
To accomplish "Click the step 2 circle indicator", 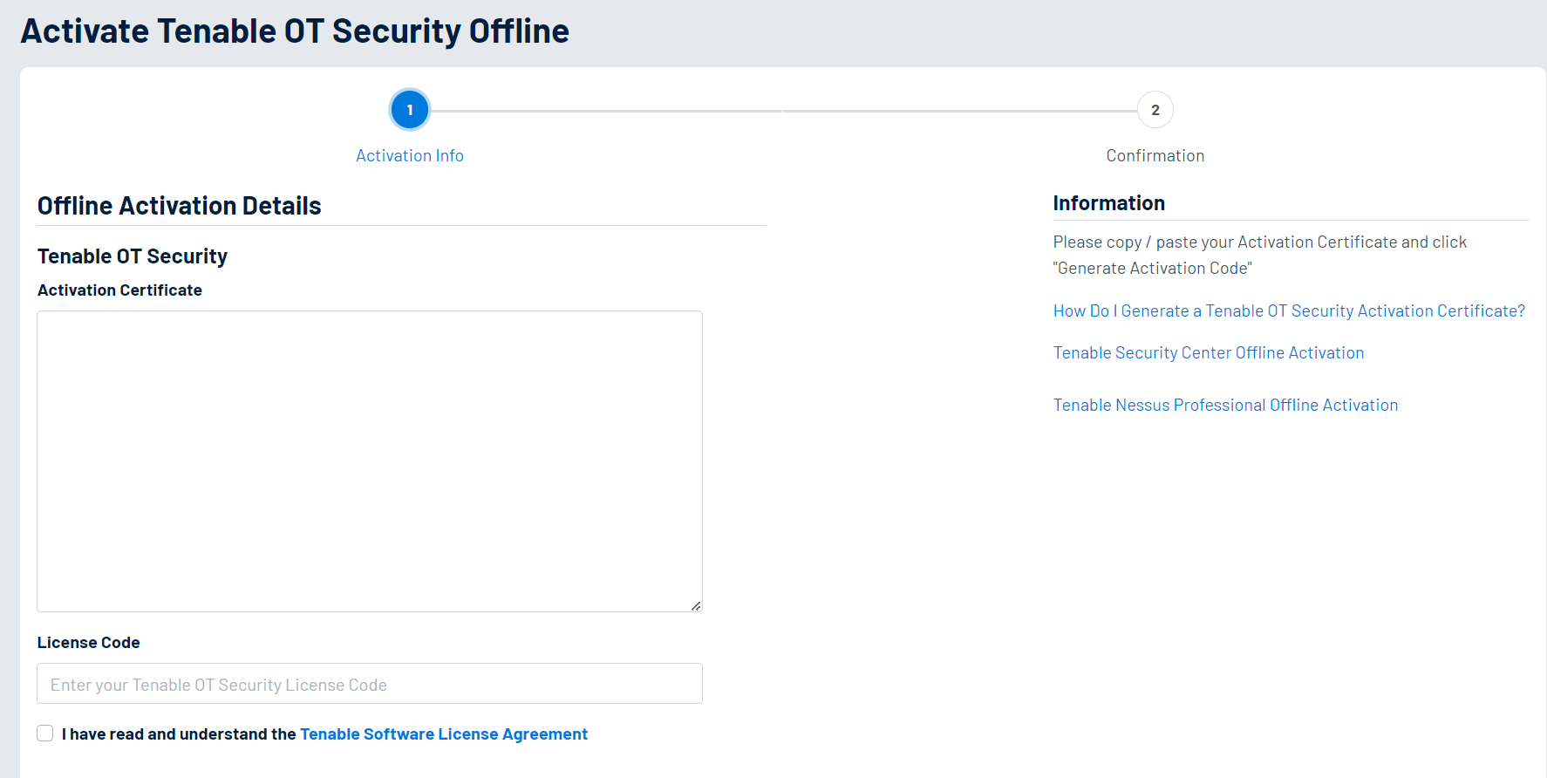I will point(1155,110).
